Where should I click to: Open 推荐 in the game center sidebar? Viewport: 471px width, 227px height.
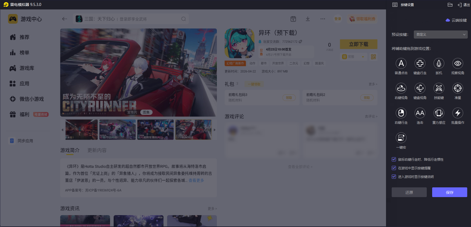[x=19, y=37]
